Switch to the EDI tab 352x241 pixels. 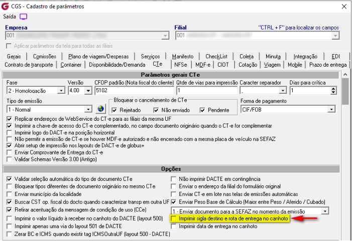(x=336, y=57)
